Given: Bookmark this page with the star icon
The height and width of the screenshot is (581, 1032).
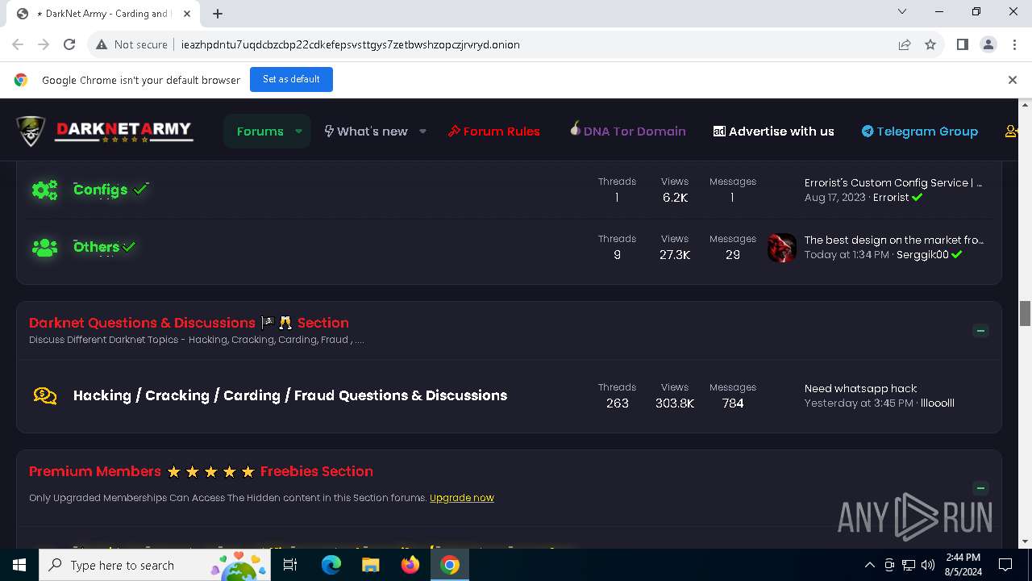Looking at the screenshot, I should click(930, 44).
